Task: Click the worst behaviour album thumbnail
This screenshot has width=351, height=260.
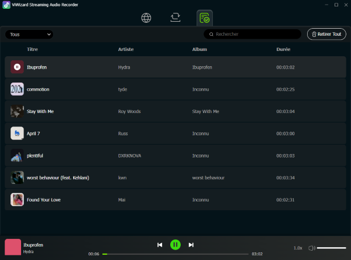Action: [x=17, y=177]
